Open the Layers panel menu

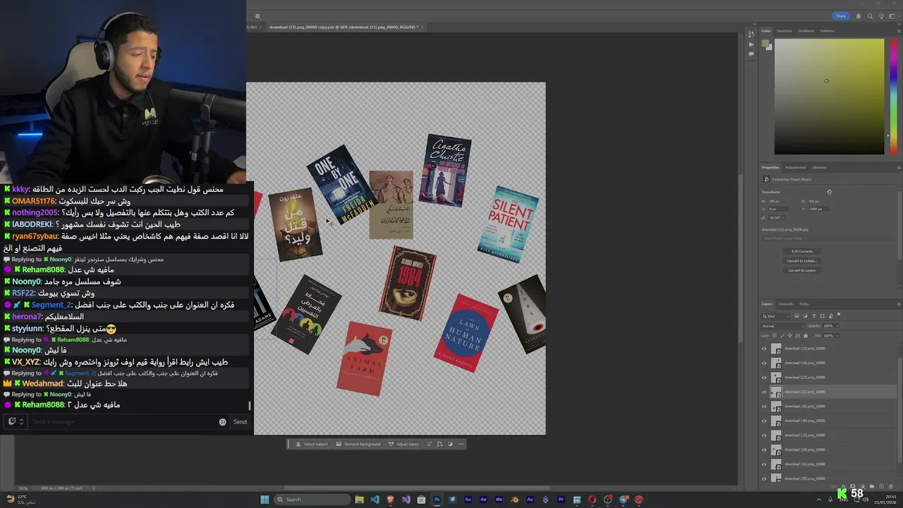point(899,304)
